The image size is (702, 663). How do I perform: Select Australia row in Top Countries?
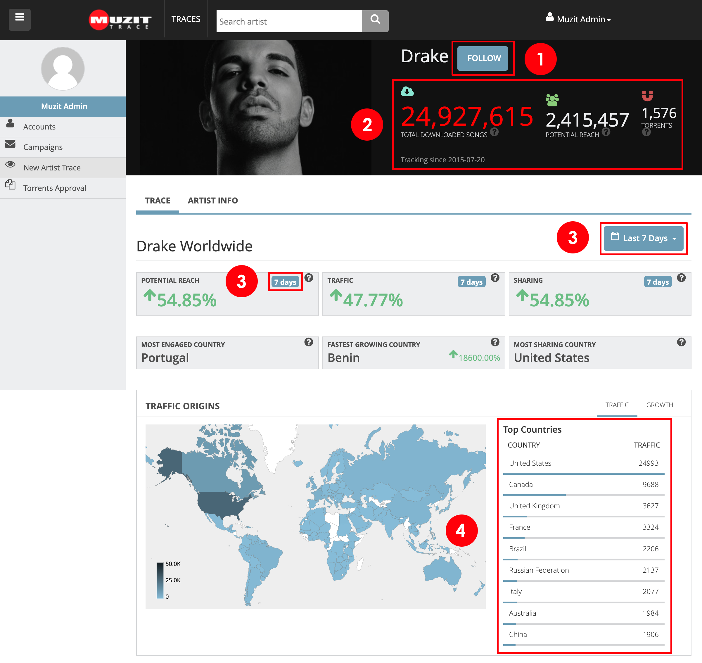584,613
